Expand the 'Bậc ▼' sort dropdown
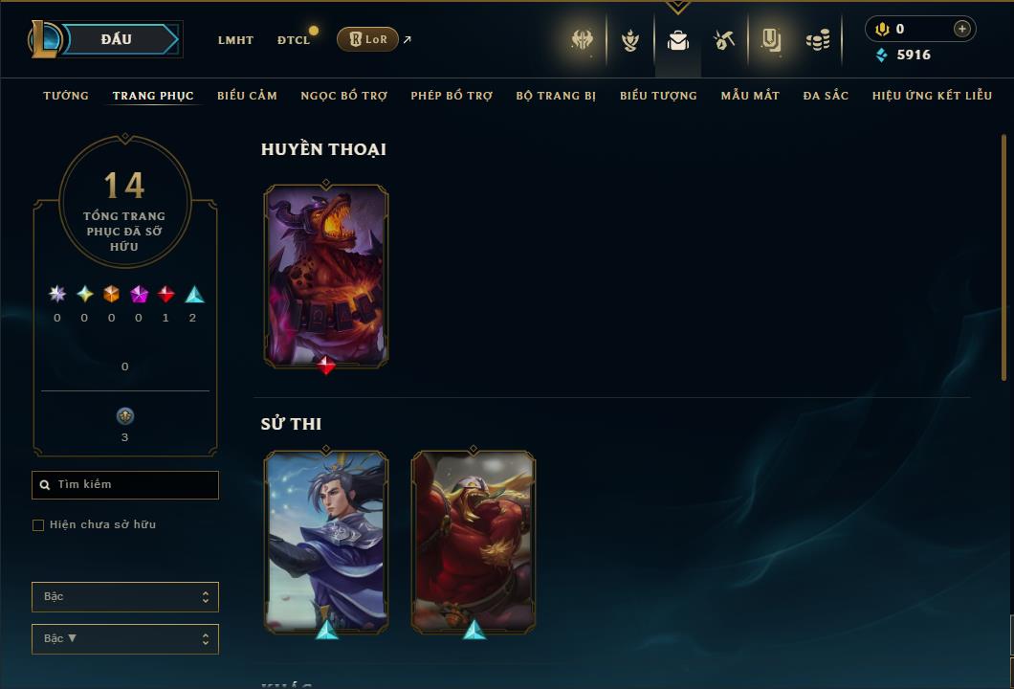Image resolution: width=1014 pixels, height=689 pixels. pyautogui.click(x=124, y=638)
